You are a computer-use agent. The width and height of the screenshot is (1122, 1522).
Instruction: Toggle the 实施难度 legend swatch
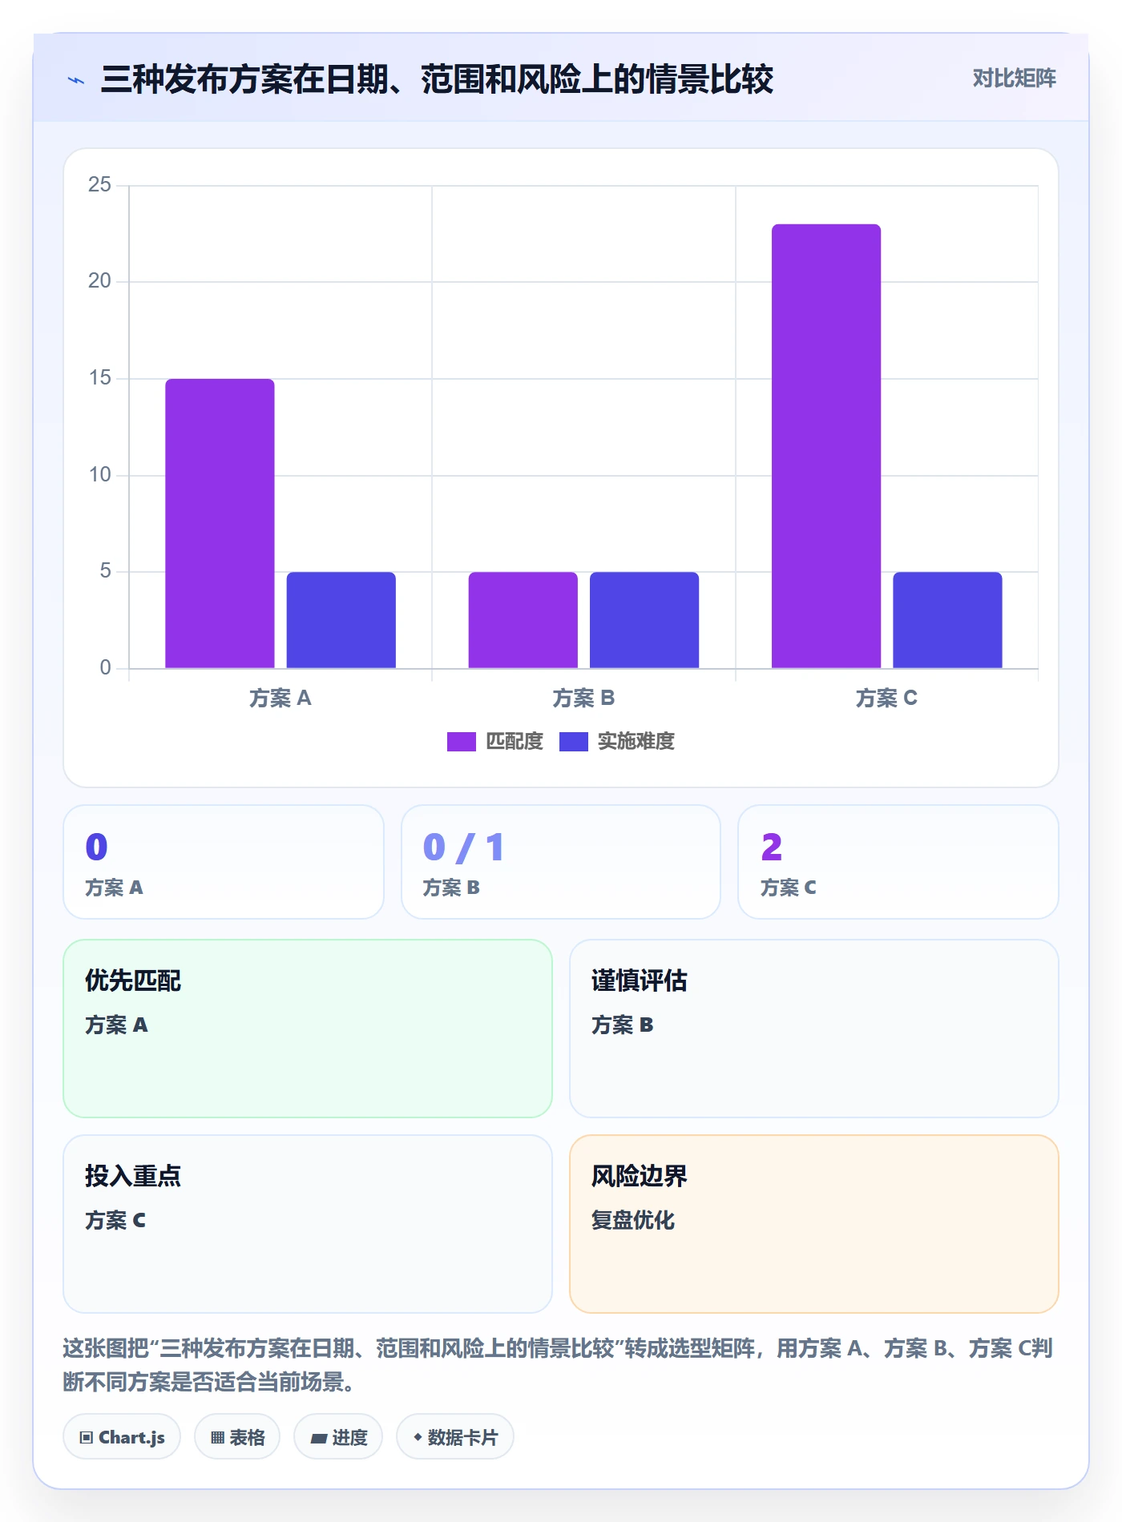tap(574, 742)
